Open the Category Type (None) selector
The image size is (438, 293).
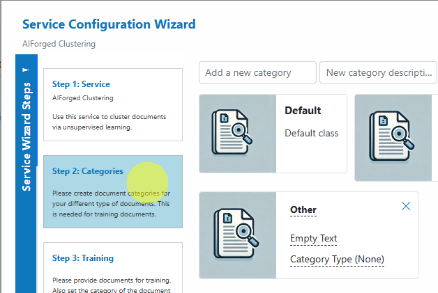coord(337,260)
